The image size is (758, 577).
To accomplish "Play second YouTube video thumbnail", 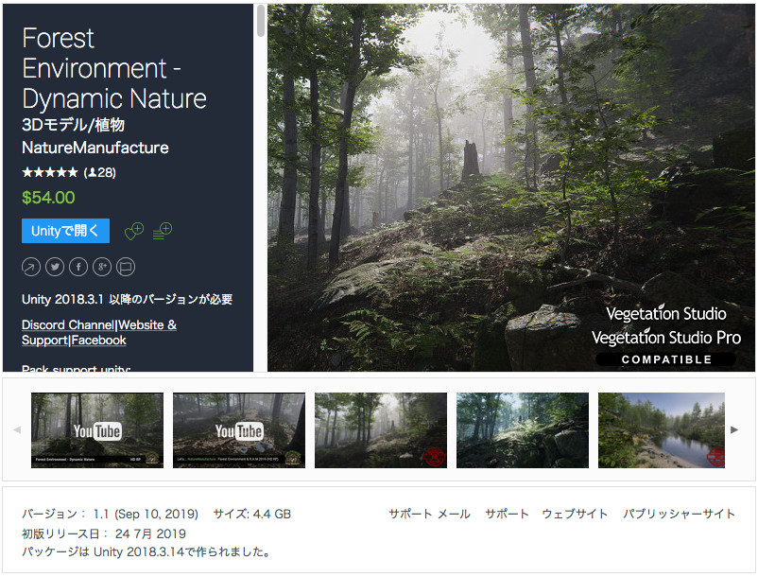I will pos(239,430).
